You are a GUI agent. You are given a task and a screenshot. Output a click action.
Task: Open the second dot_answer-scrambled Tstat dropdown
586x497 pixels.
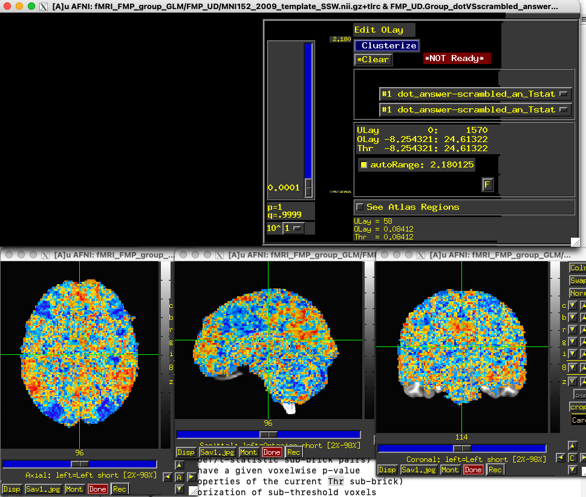(x=475, y=110)
